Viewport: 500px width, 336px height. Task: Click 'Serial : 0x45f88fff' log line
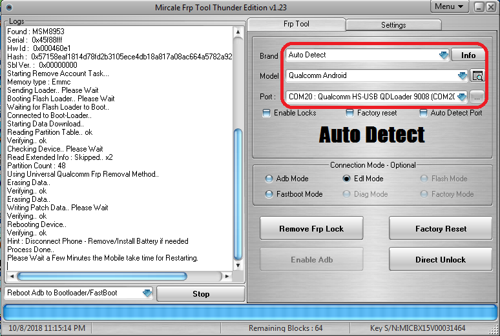click(x=35, y=40)
